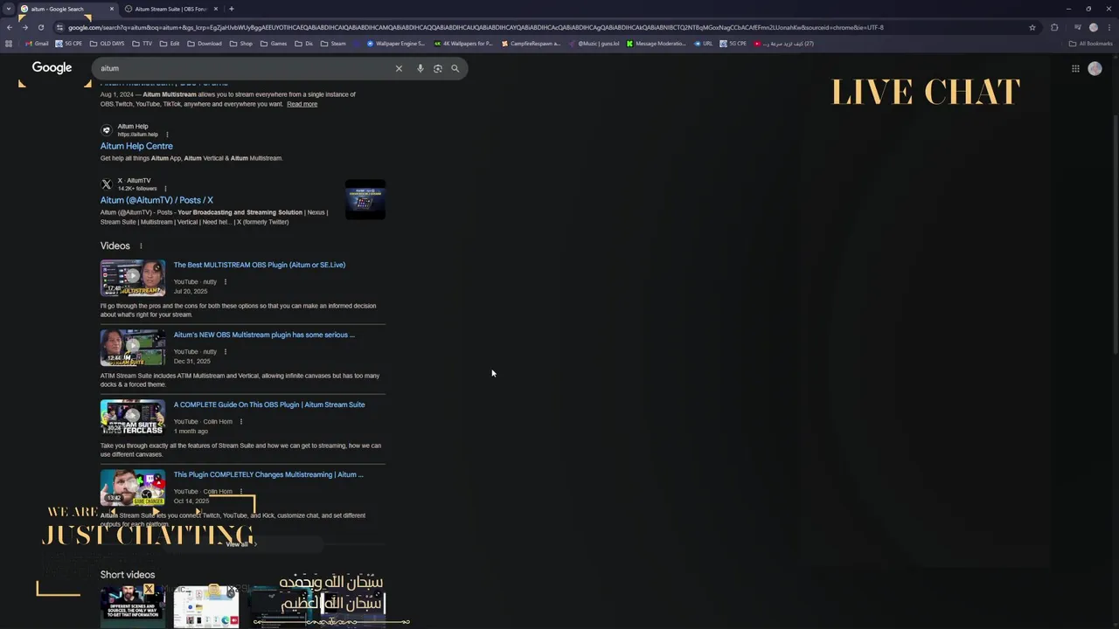Submit search with the magnifier icon

455,68
